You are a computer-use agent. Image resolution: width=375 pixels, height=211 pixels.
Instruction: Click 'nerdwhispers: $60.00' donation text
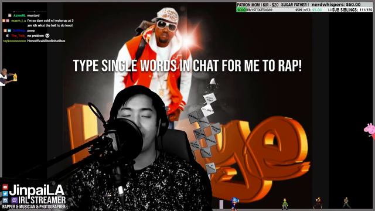coord(336,5)
